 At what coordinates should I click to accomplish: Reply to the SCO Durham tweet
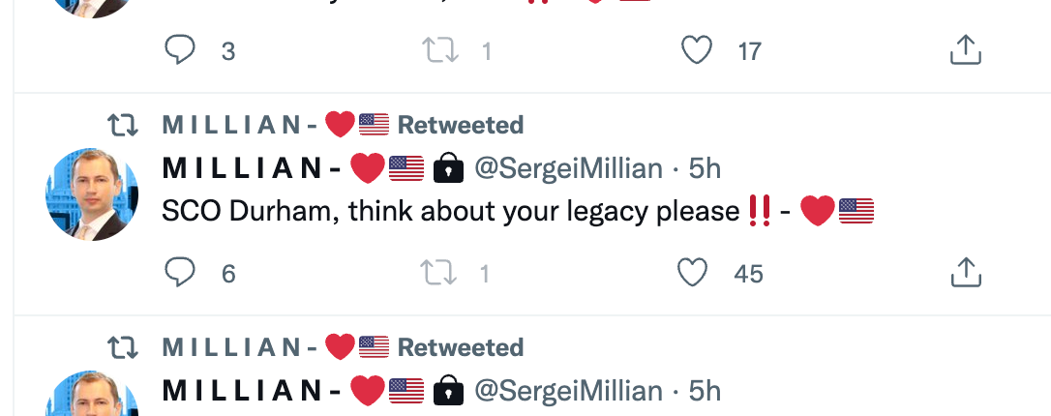[180, 273]
